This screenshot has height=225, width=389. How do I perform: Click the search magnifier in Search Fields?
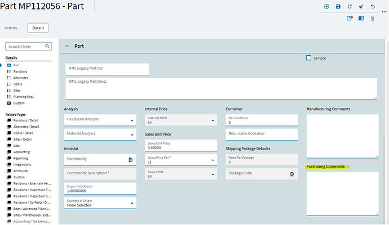tap(47, 46)
